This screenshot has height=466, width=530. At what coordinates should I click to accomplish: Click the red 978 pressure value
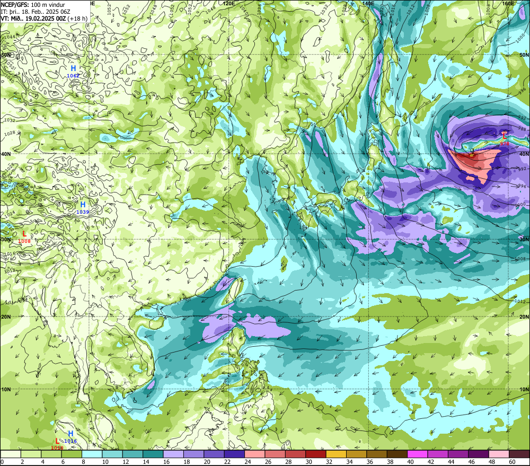(x=505, y=144)
